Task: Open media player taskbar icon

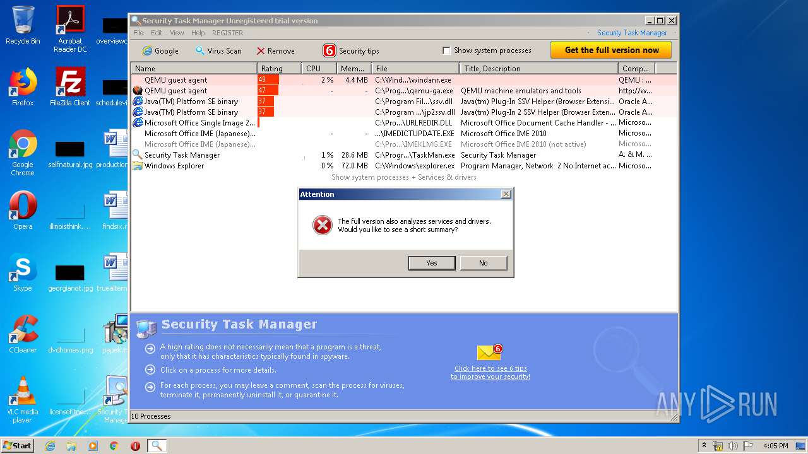Action: (x=93, y=446)
